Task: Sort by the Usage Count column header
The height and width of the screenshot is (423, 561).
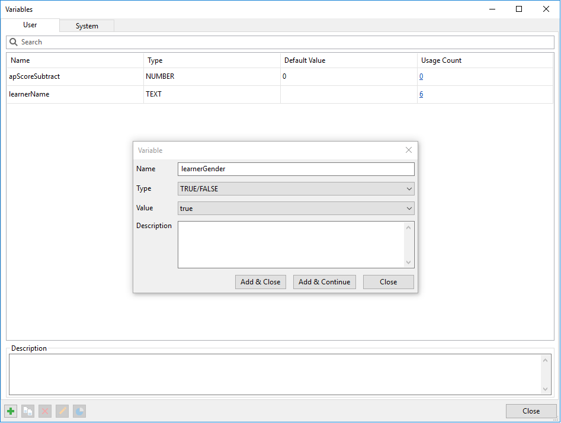Action: (485, 60)
